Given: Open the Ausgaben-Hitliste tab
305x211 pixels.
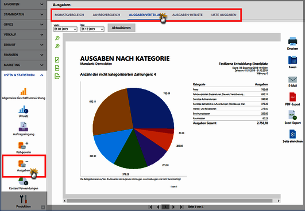Looking at the screenshot, I should [x=187, y=15].
